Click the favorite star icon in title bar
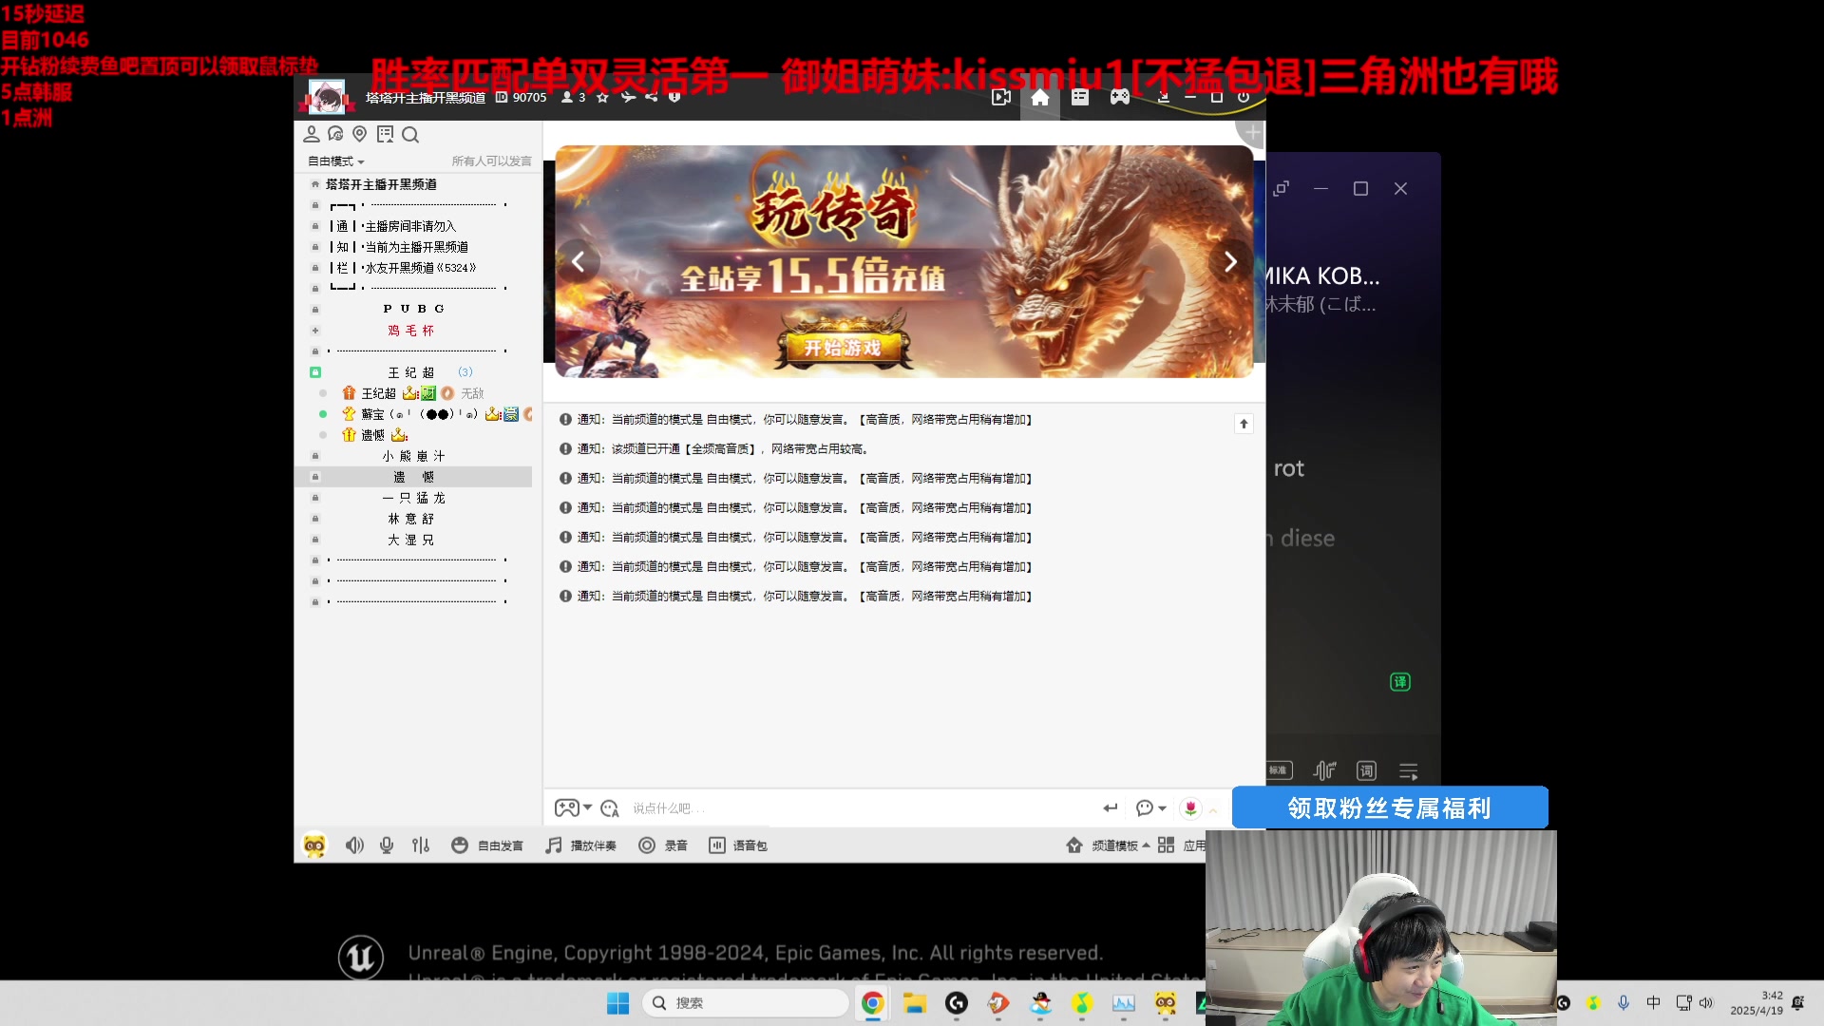Viewport: 1824px width, 1026px height. (x=602, y=97)
